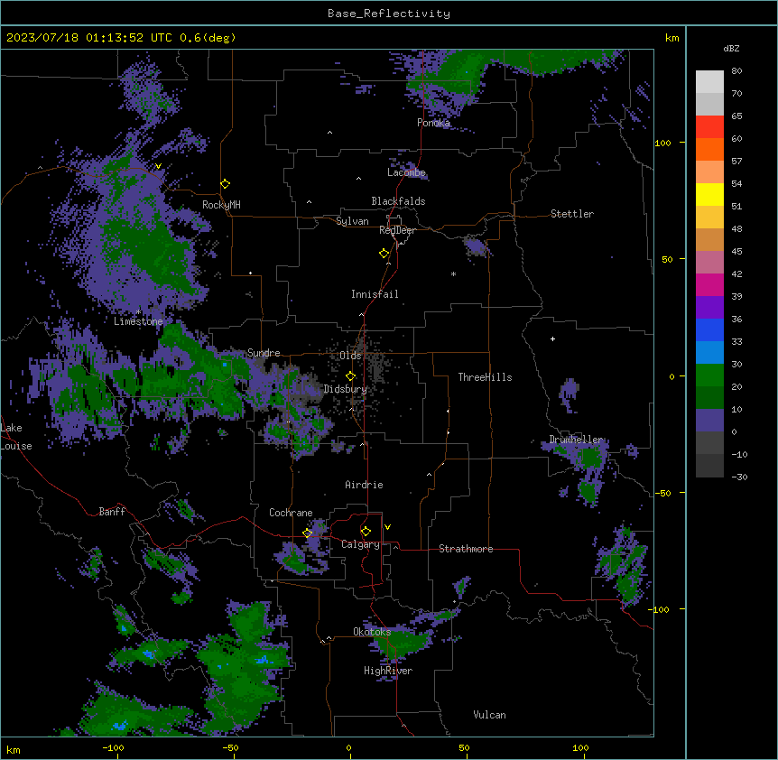The image size is (778, 760).
Task: Click the yellow V marker northwest of RockyMH
Action: point(158,166)
